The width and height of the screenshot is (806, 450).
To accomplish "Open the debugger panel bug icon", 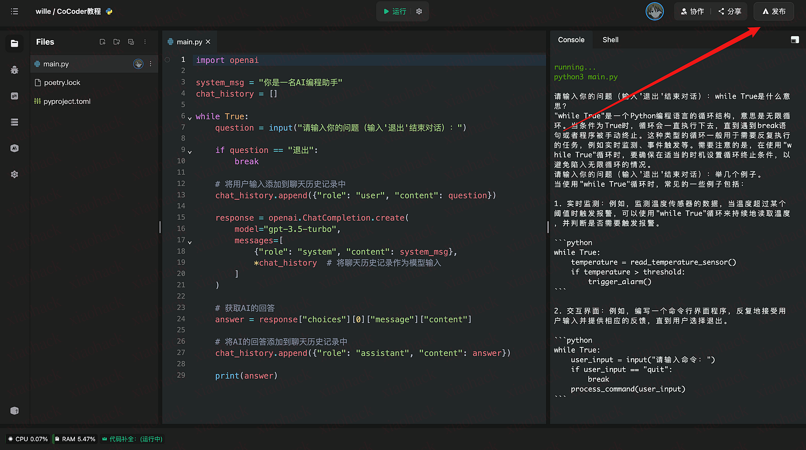I will (x=15, y=70).
